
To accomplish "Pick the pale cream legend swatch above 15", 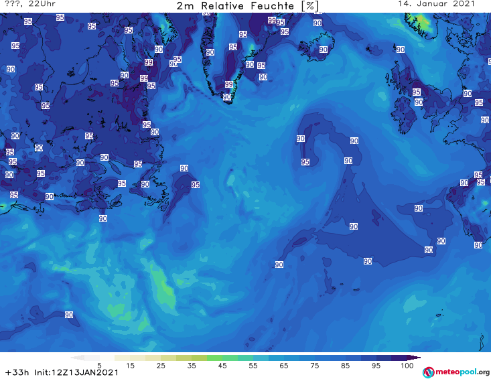I will [x=122, y=358].
